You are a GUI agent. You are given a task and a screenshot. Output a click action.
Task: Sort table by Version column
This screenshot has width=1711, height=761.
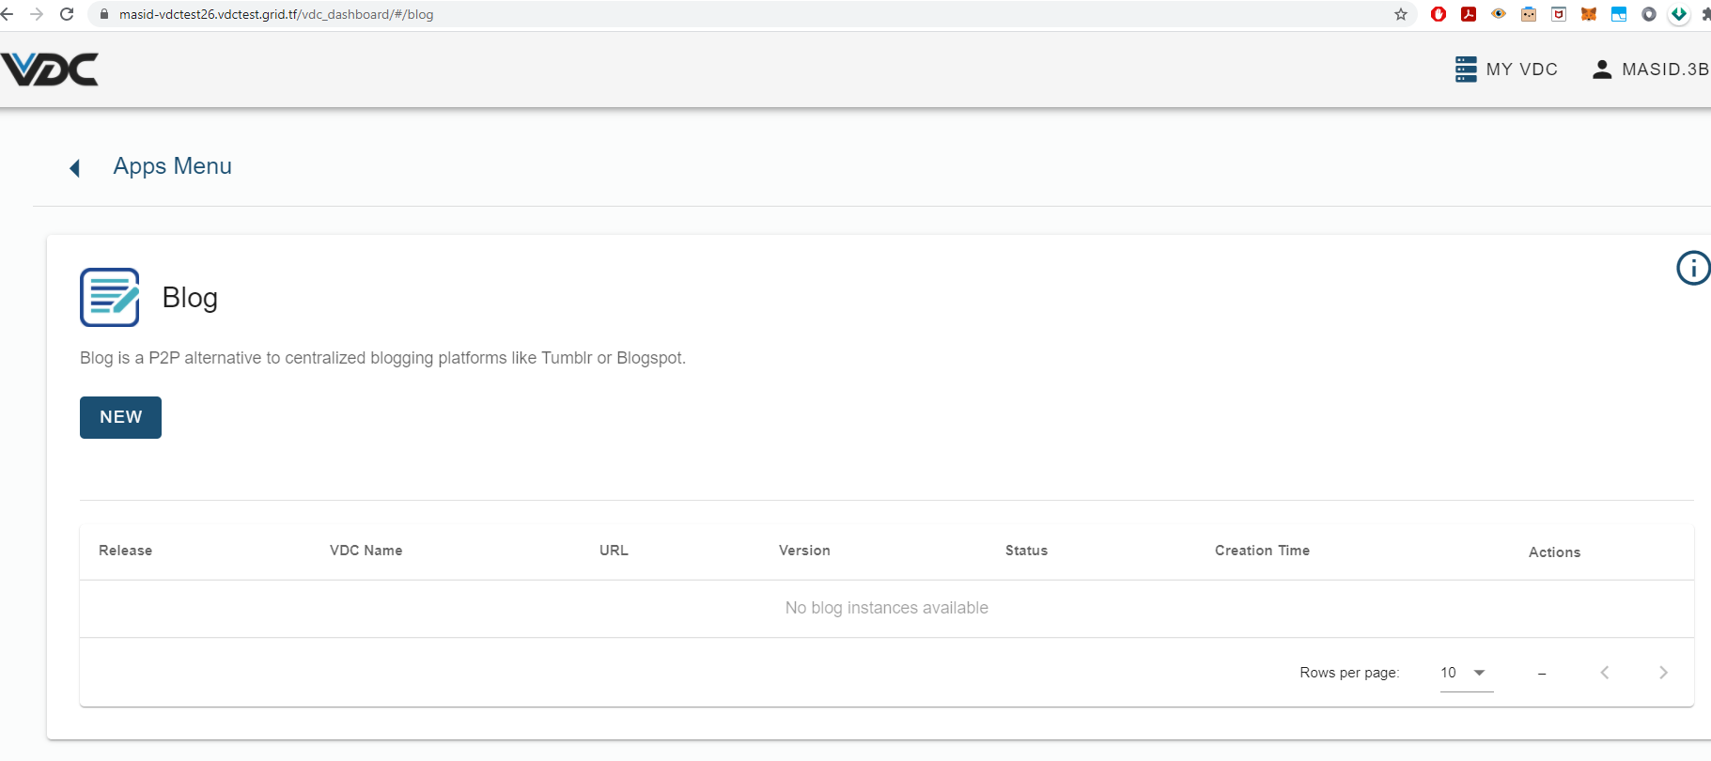point(804,551)
